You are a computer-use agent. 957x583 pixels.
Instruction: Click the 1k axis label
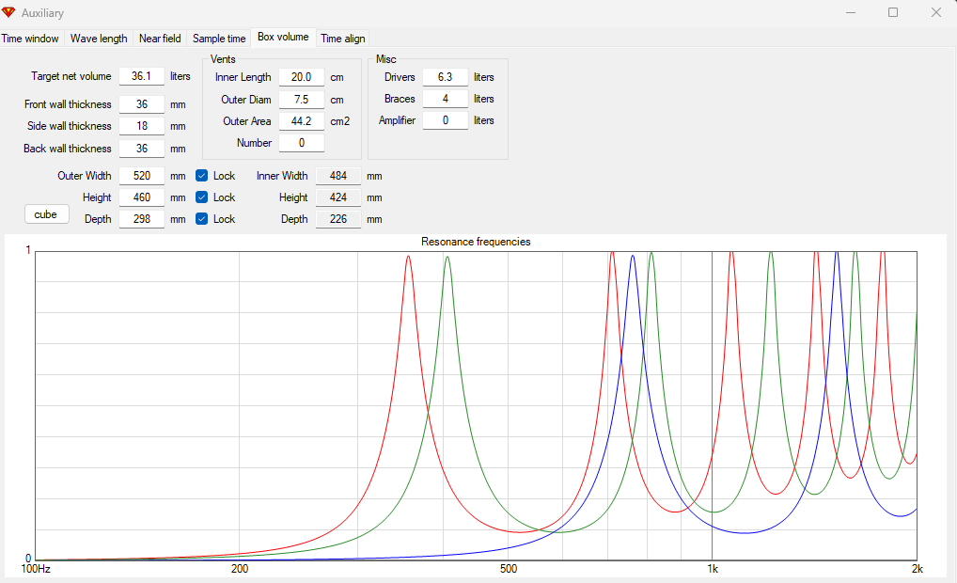[713, 569]
